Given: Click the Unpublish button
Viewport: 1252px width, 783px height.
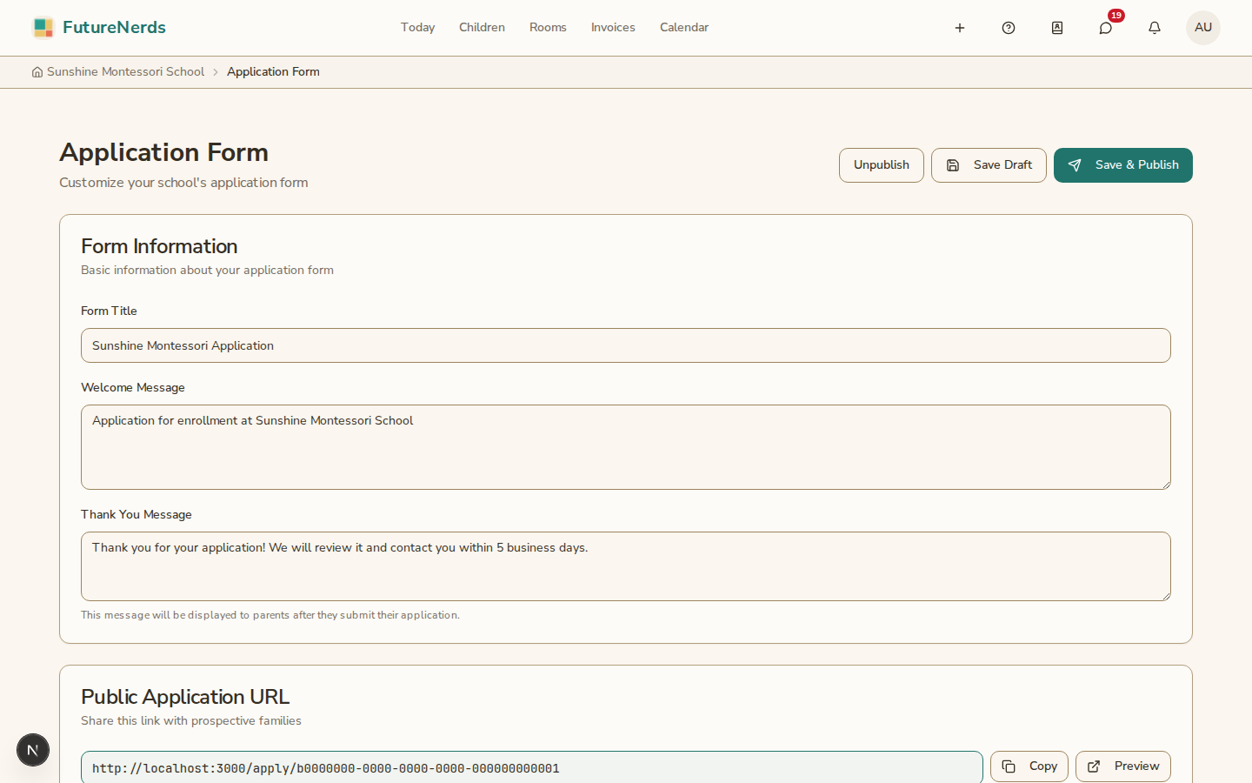Looking at the screenshot, I should point(882,165).
